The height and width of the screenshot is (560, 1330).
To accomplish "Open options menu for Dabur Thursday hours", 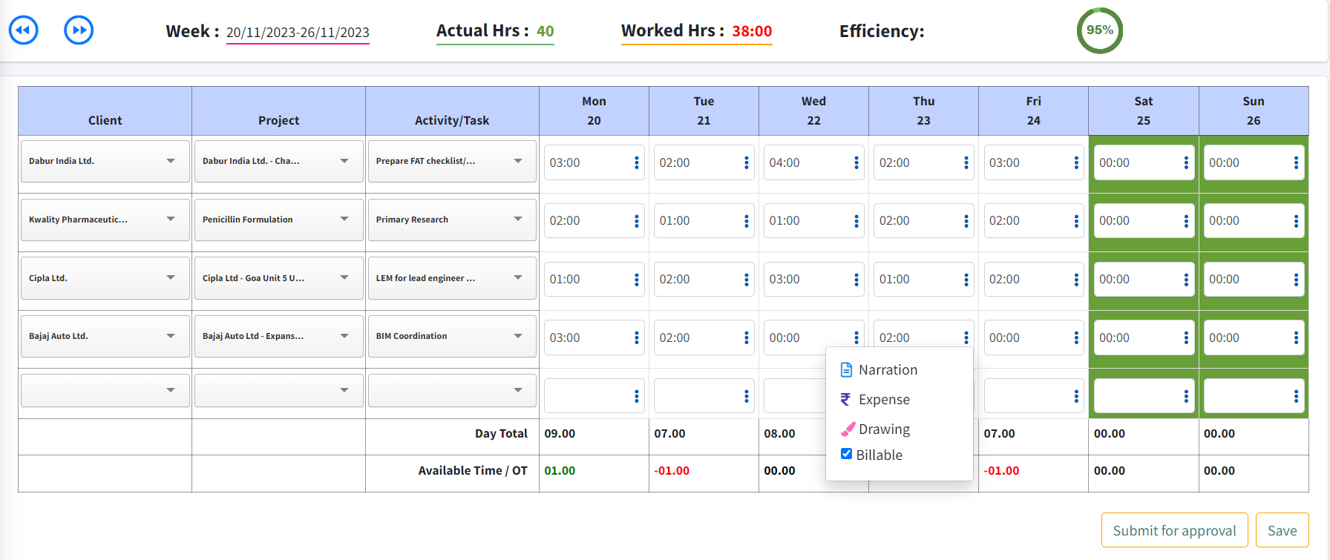I will [966, 162].
